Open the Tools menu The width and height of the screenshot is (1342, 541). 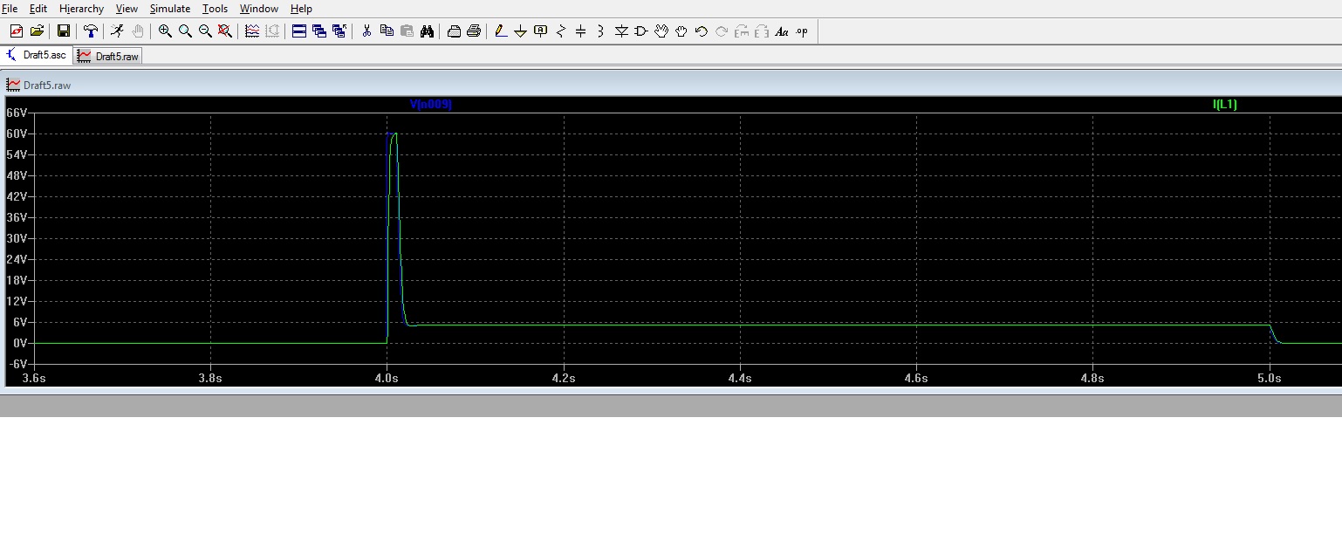215,9
